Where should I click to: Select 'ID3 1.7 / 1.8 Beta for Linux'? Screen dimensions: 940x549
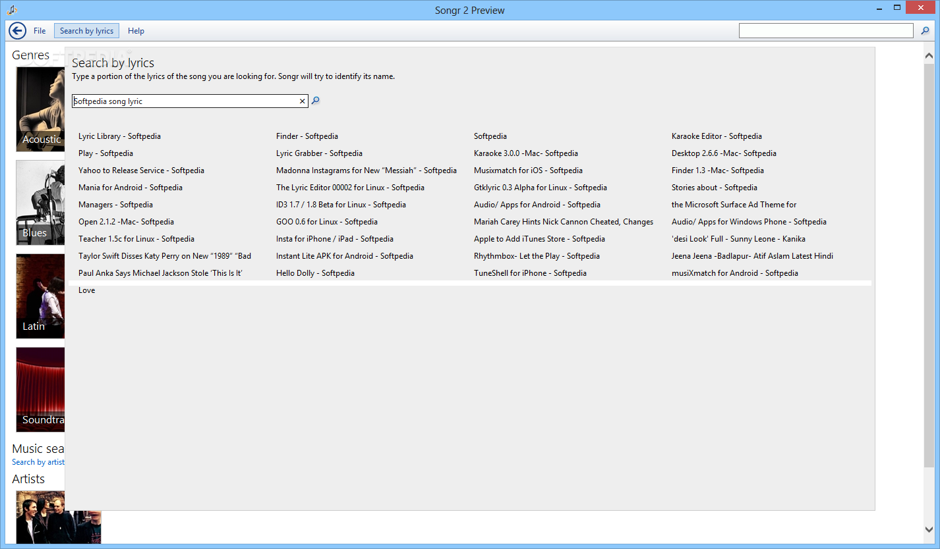(x=341, y=205)
